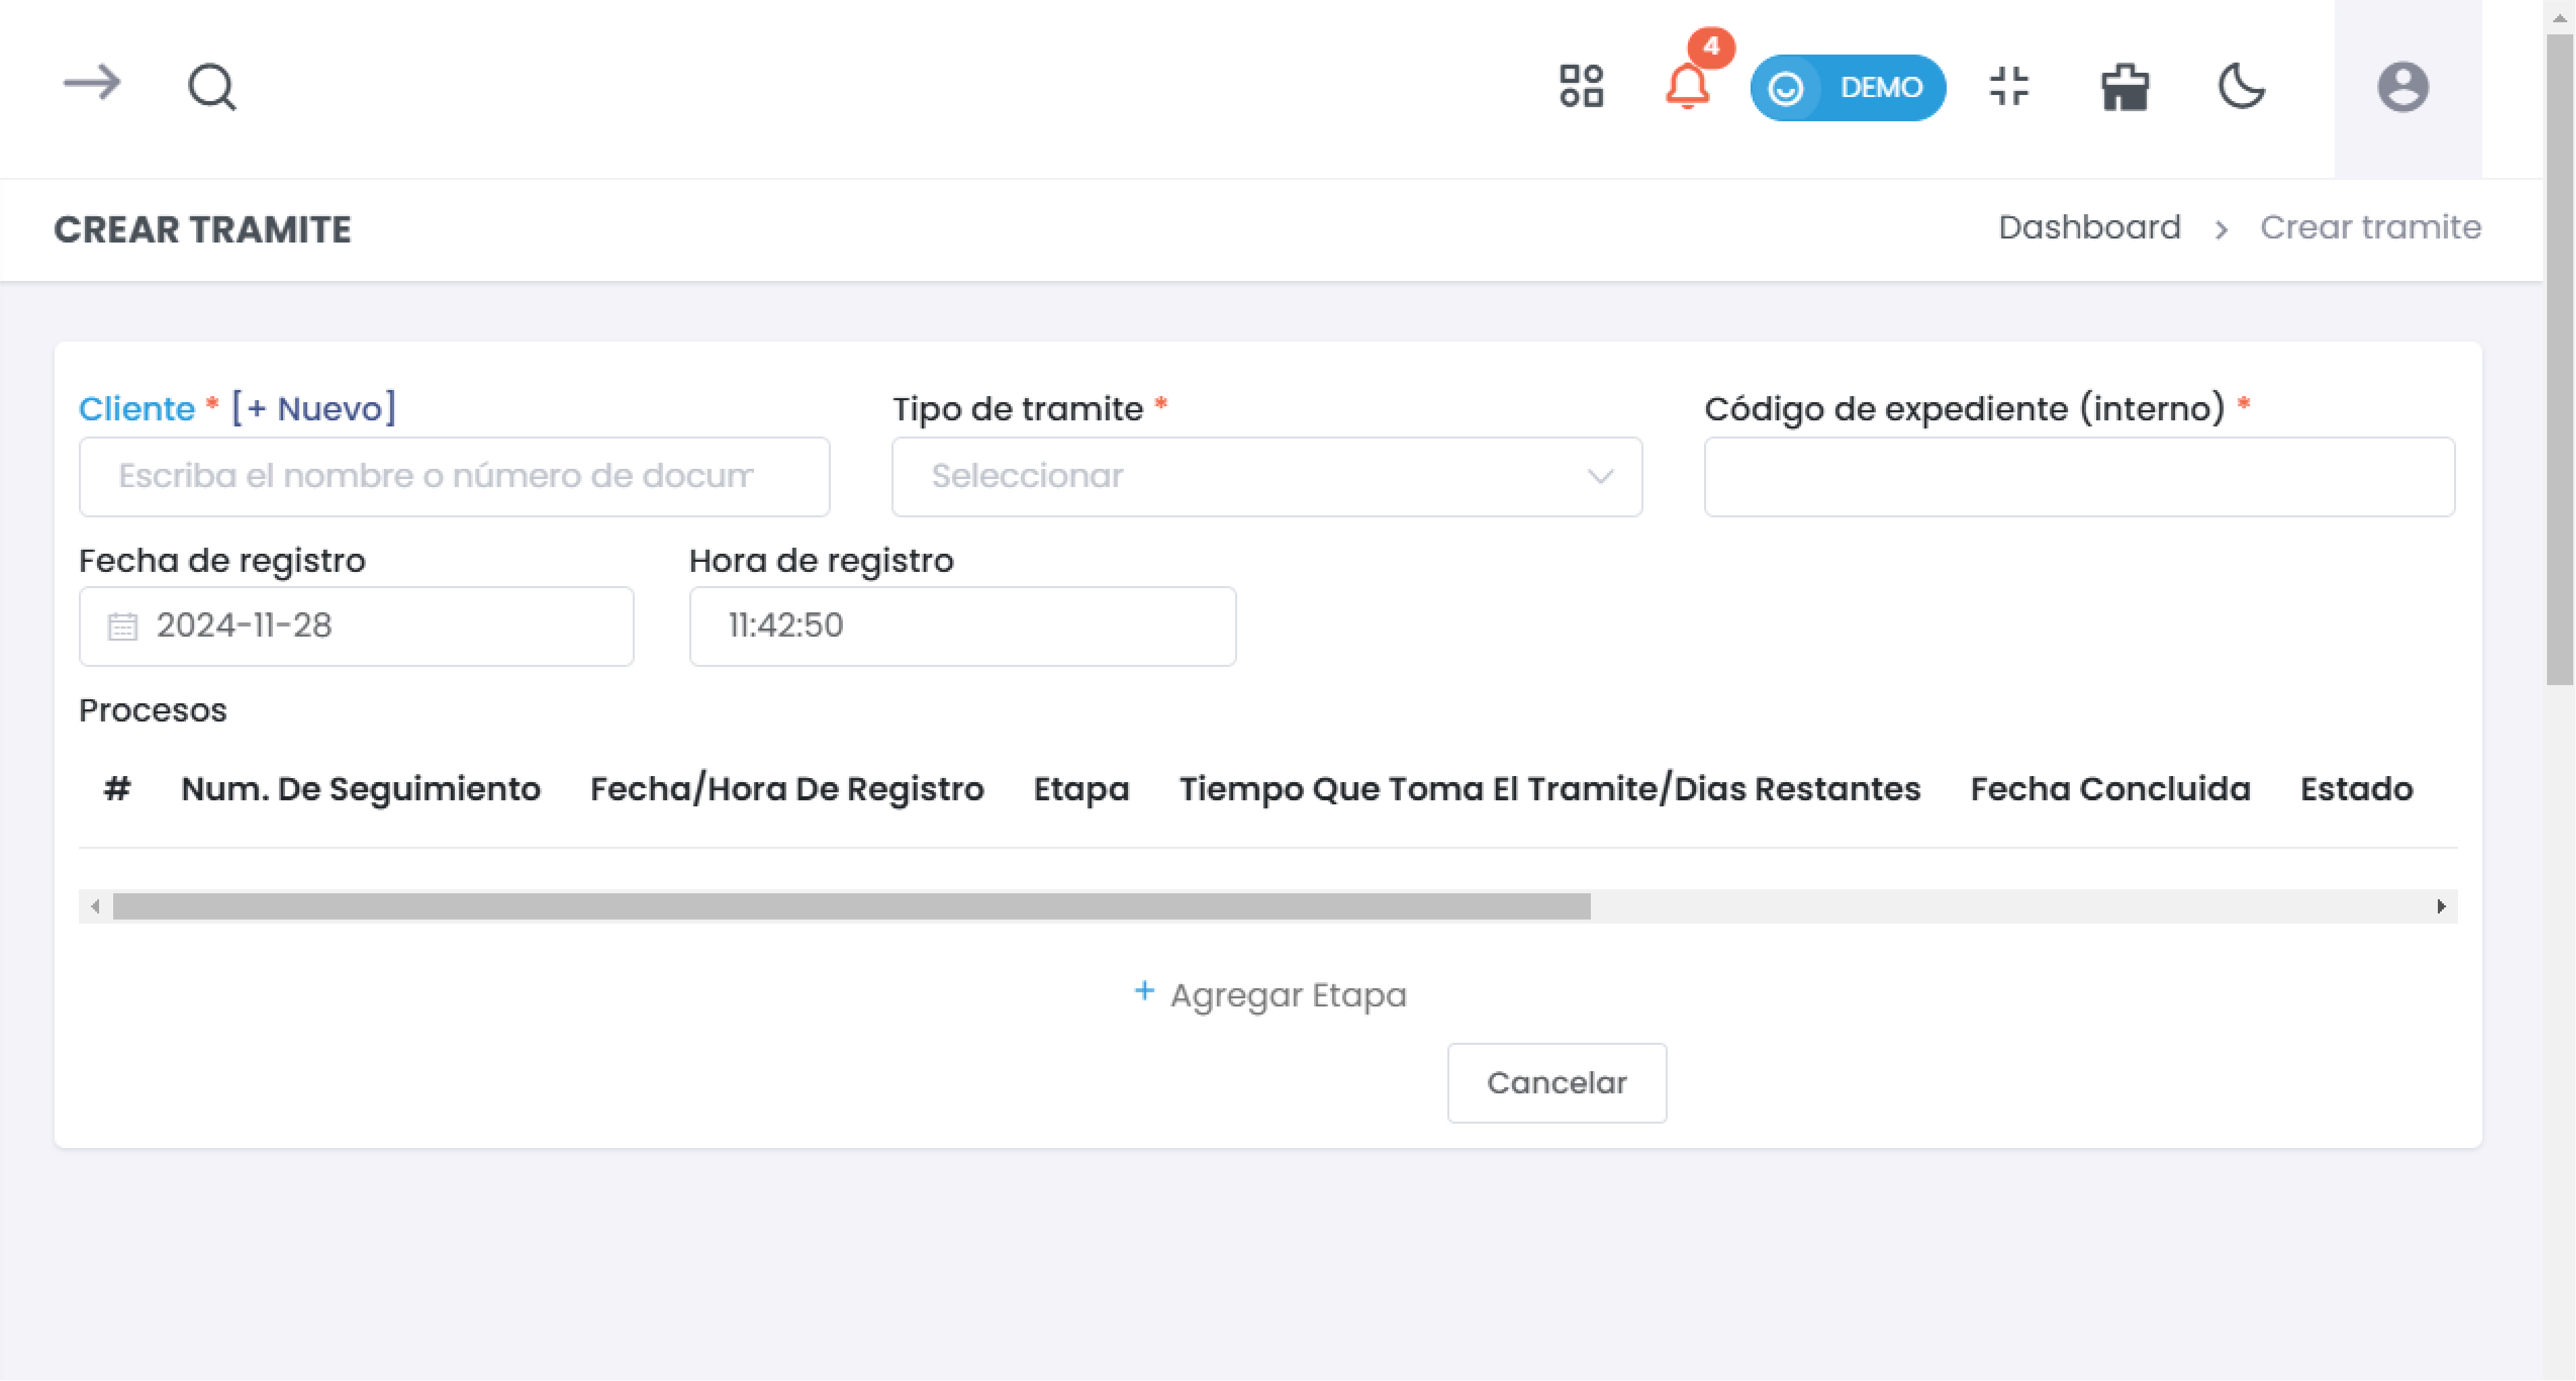Click the Cliente name search field
Viewport: 2576px width, 1381px height.
pyautogui.click(x=454, y=476)
